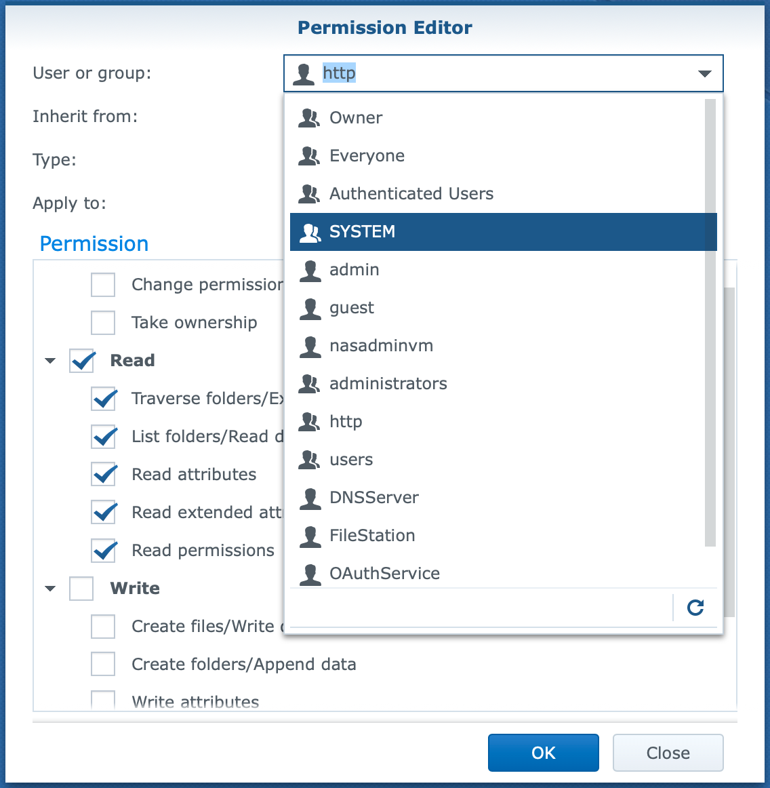770x788 pixels.
Task: Uncheck List folders/Read data checkbox
Action: click(x=103, y=437)
